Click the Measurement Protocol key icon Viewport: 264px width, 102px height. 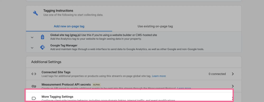(x=34, y=86)
